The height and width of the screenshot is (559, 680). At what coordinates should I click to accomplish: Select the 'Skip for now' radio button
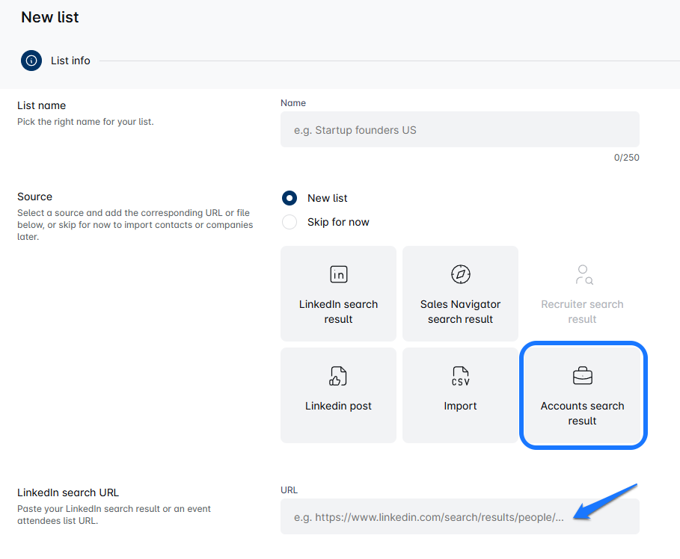pyautogui.click(x=289, y=222)
